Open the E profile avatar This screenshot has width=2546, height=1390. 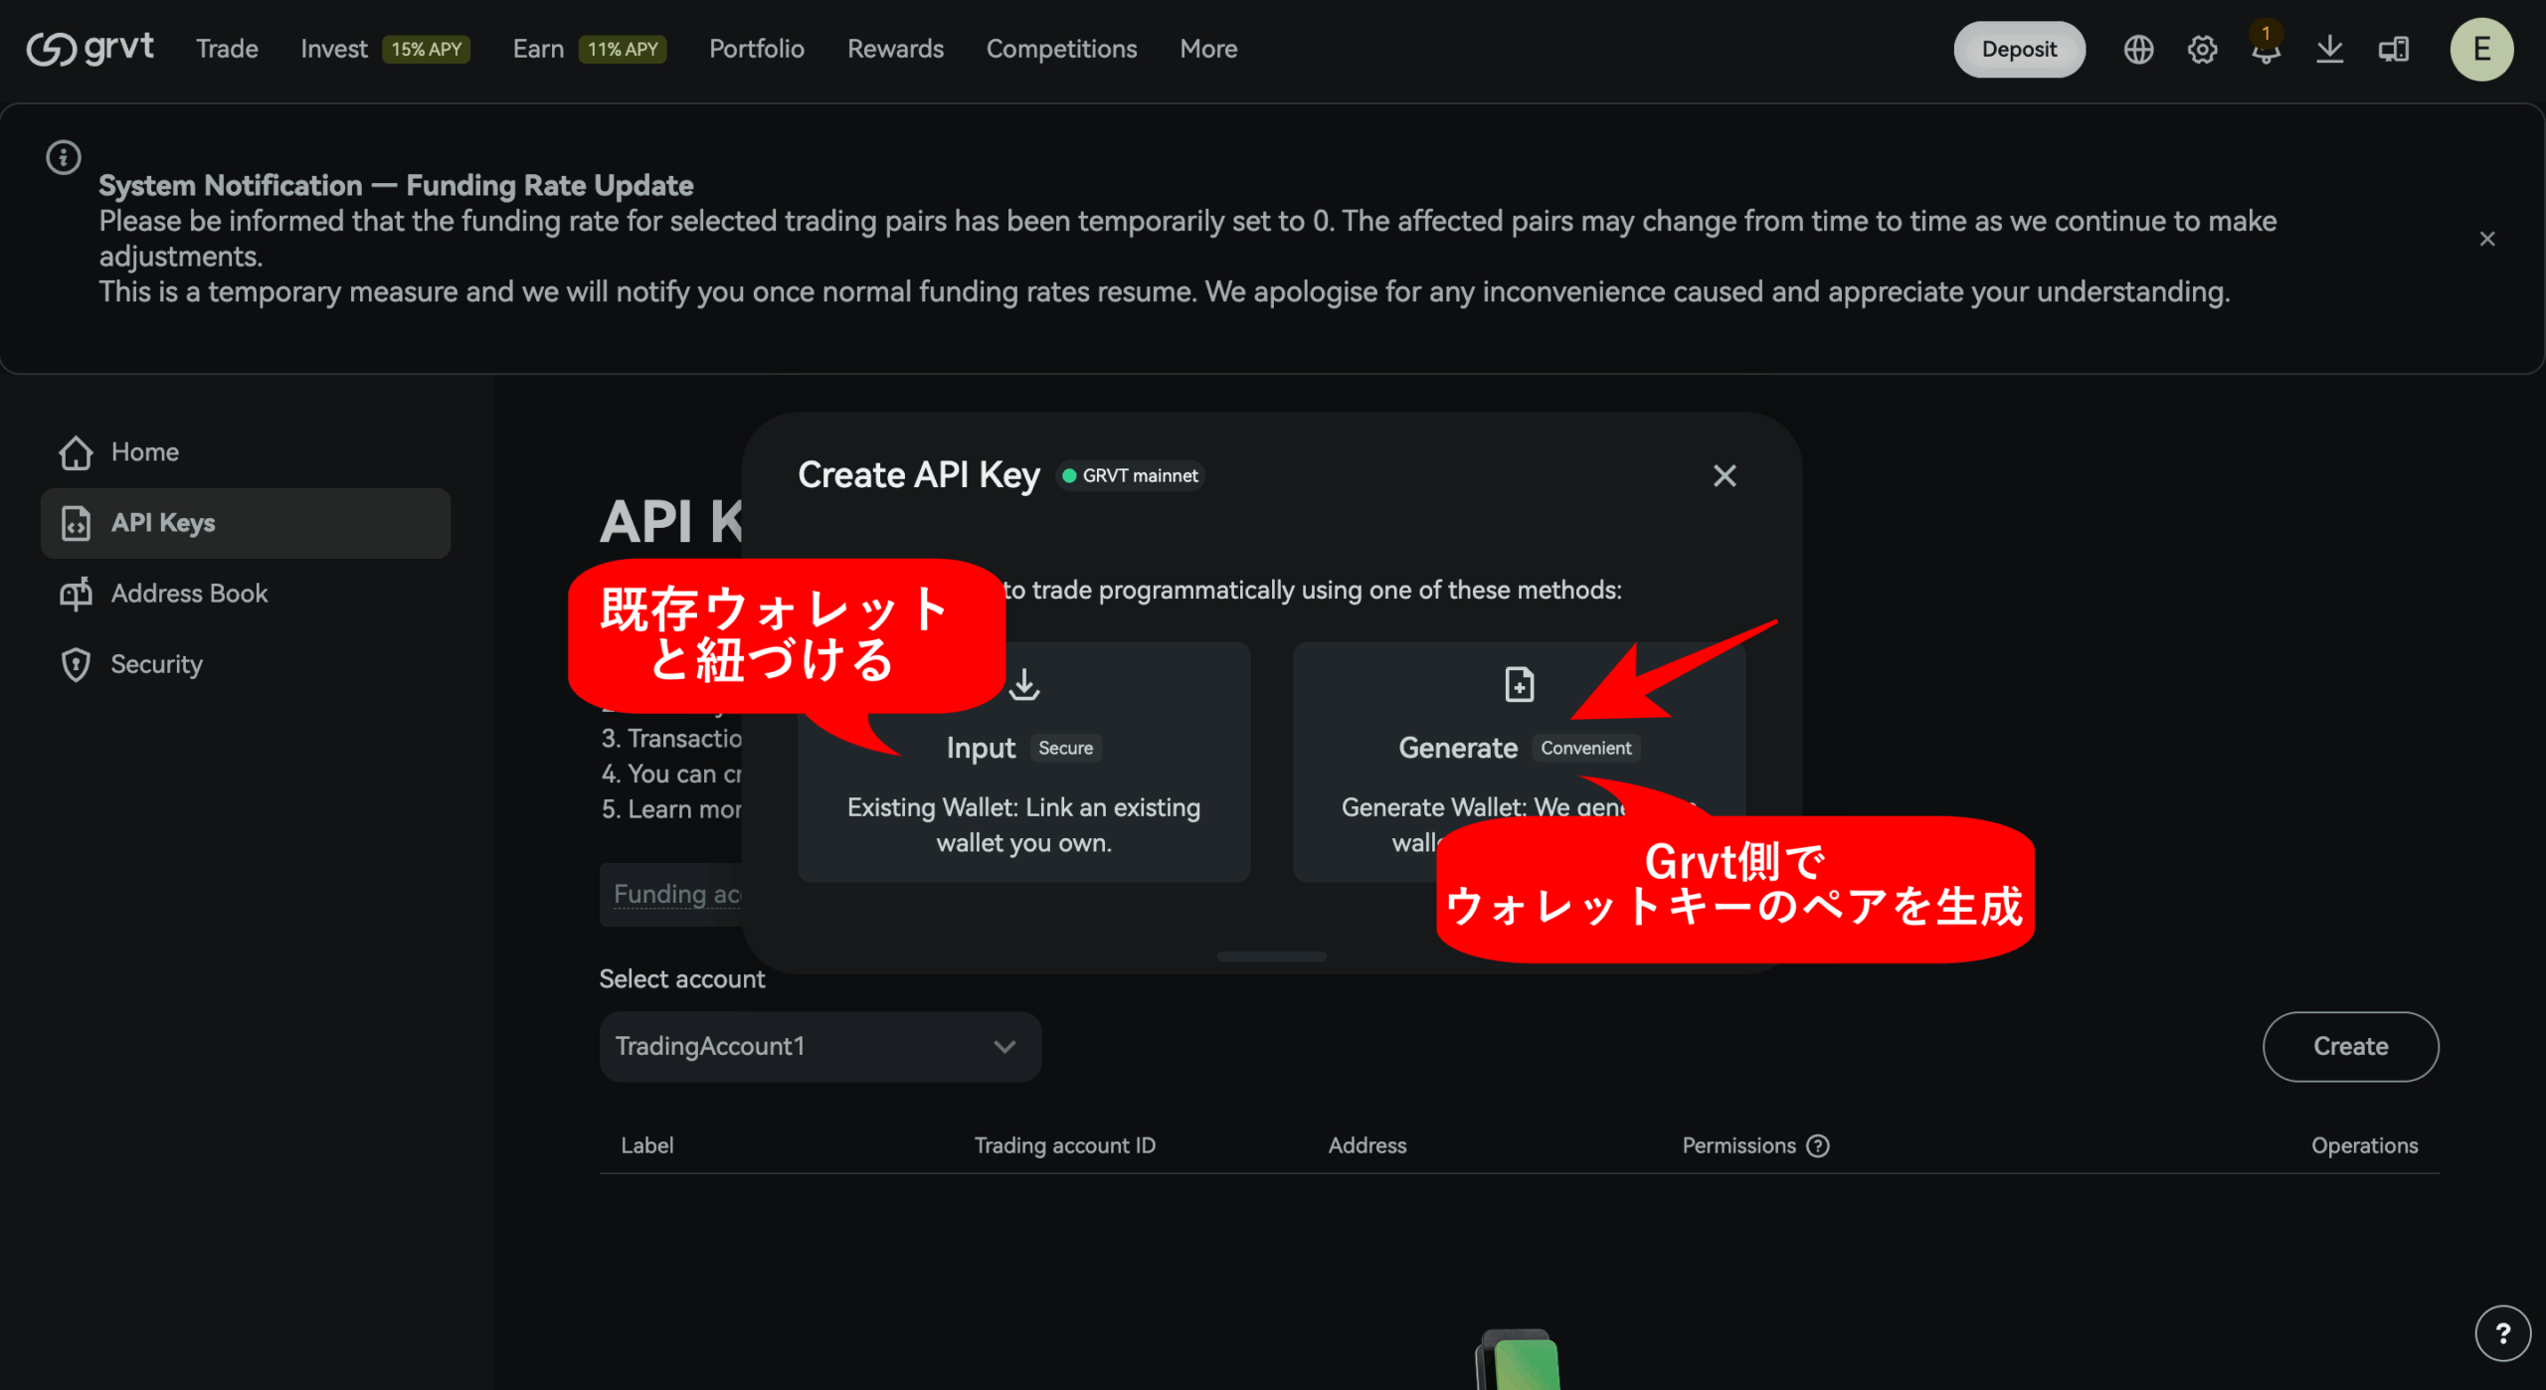(x=2481, y=49)
